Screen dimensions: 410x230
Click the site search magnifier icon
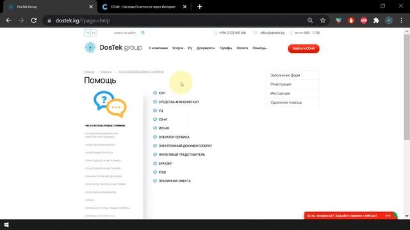click(x=143, y=33)
